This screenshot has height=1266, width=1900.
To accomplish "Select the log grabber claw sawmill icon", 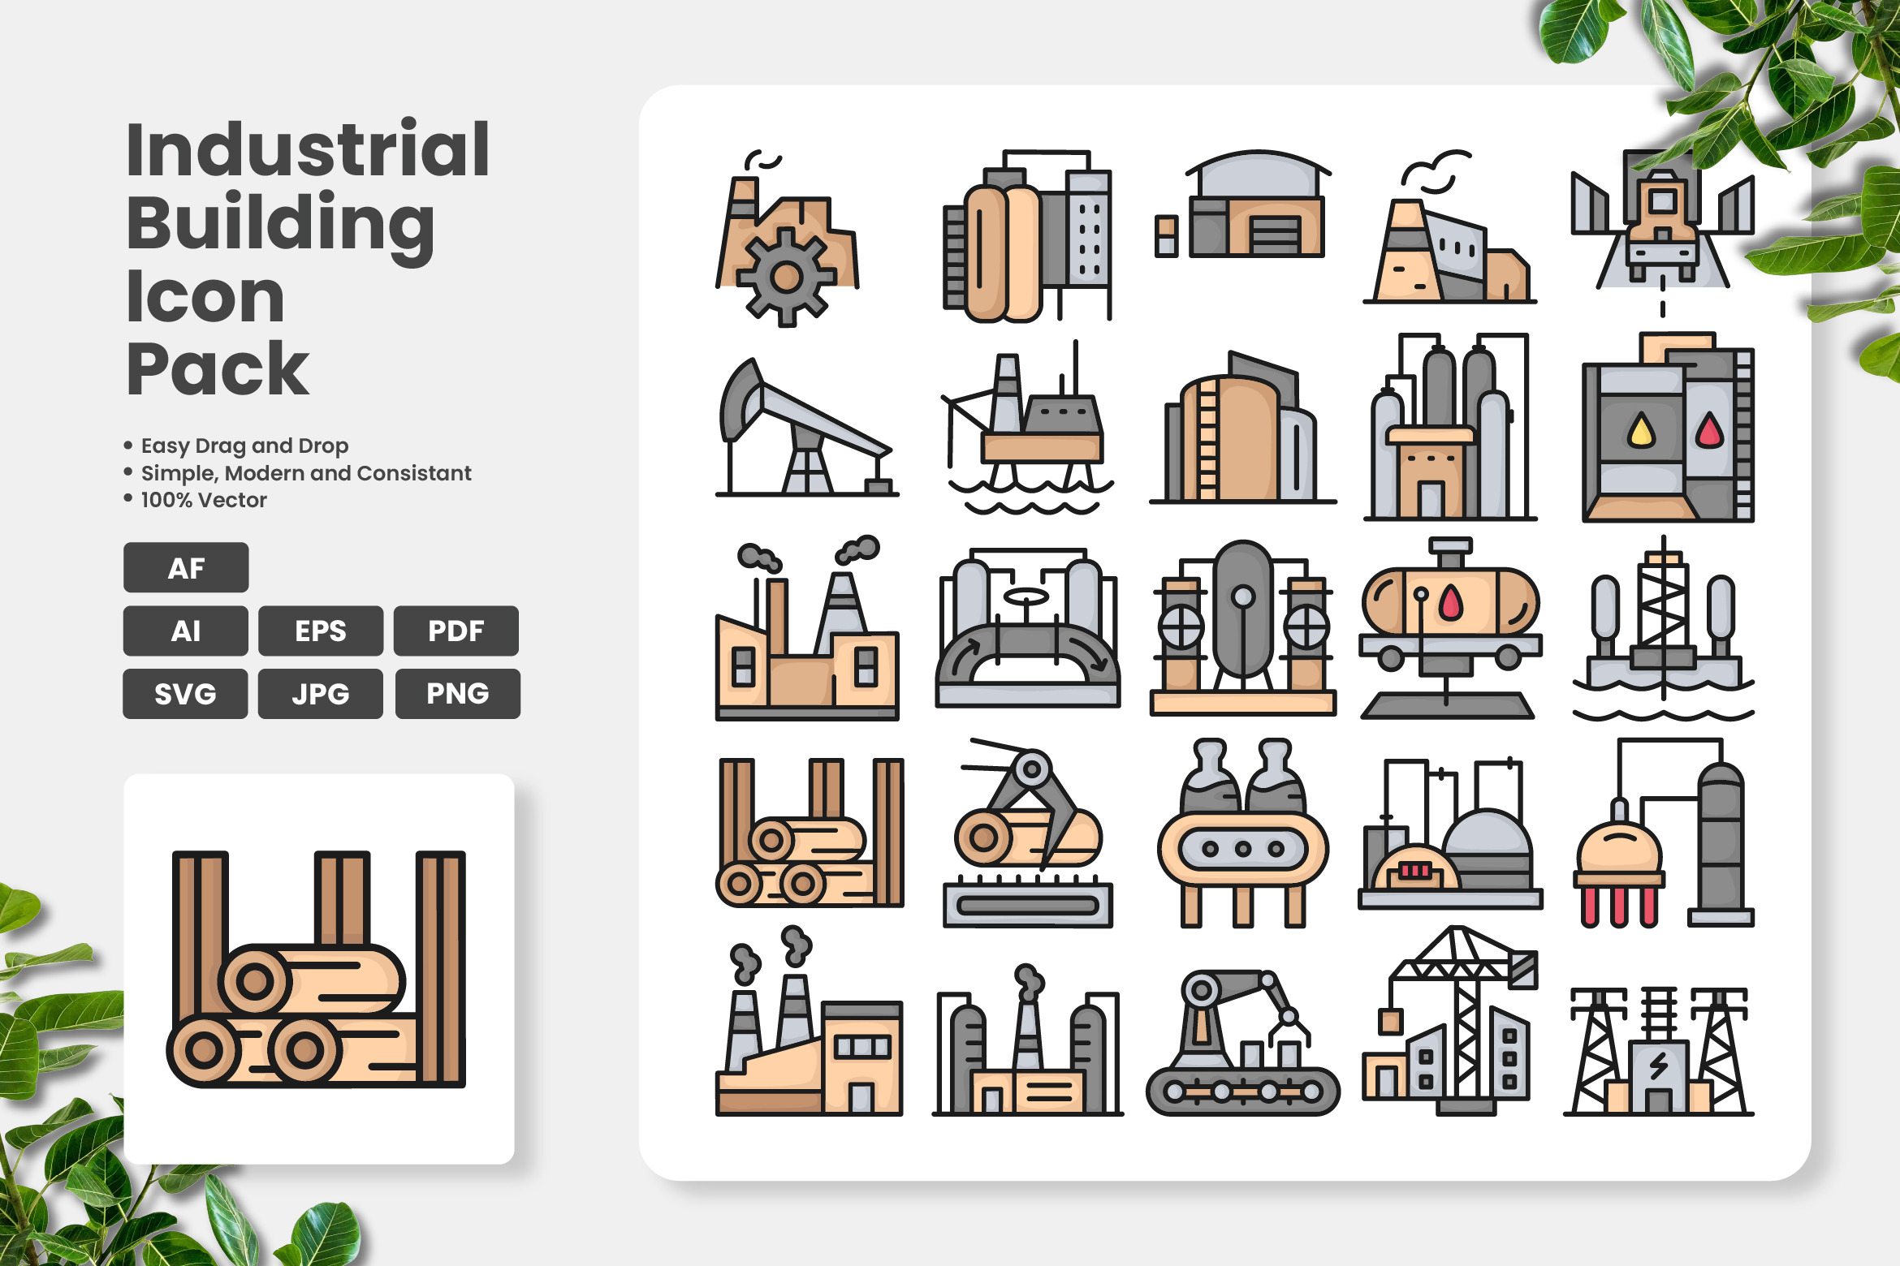I will click(1028, 833).
